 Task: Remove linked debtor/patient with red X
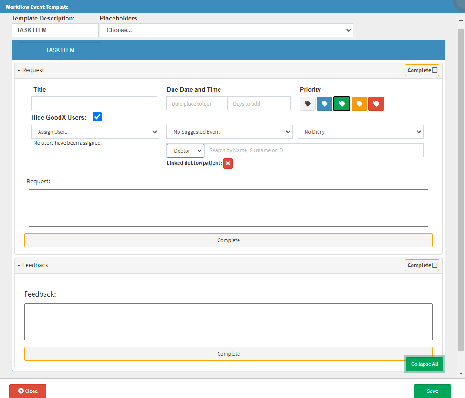[228, 163]
